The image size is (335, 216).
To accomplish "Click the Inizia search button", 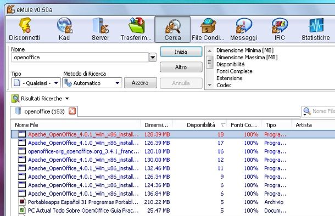I will pos(181,52).
